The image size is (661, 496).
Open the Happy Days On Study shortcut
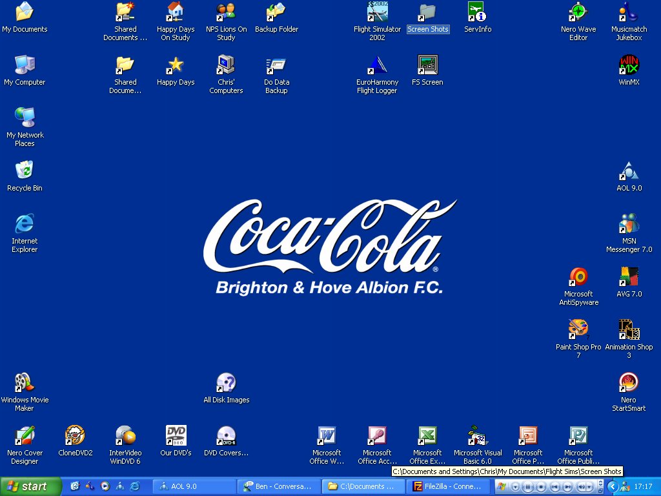coord(176,21)
